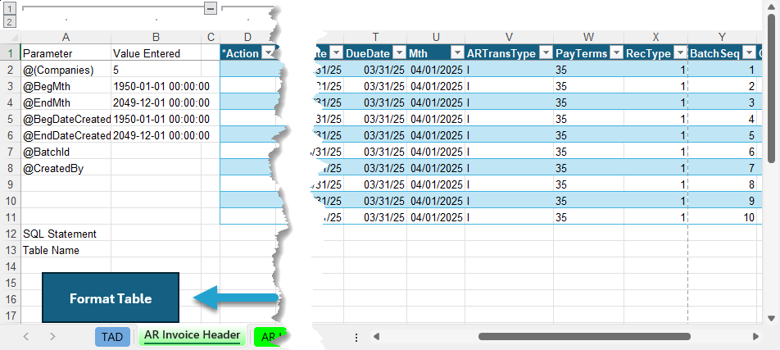Click BatchSeq cell with value 3
This screenshot has width=780, height=350.
click(722, 102)
